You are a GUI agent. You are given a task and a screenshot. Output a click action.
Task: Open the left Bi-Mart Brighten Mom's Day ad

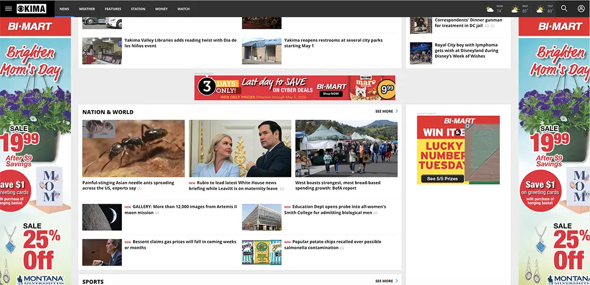(x=35, y=151)
